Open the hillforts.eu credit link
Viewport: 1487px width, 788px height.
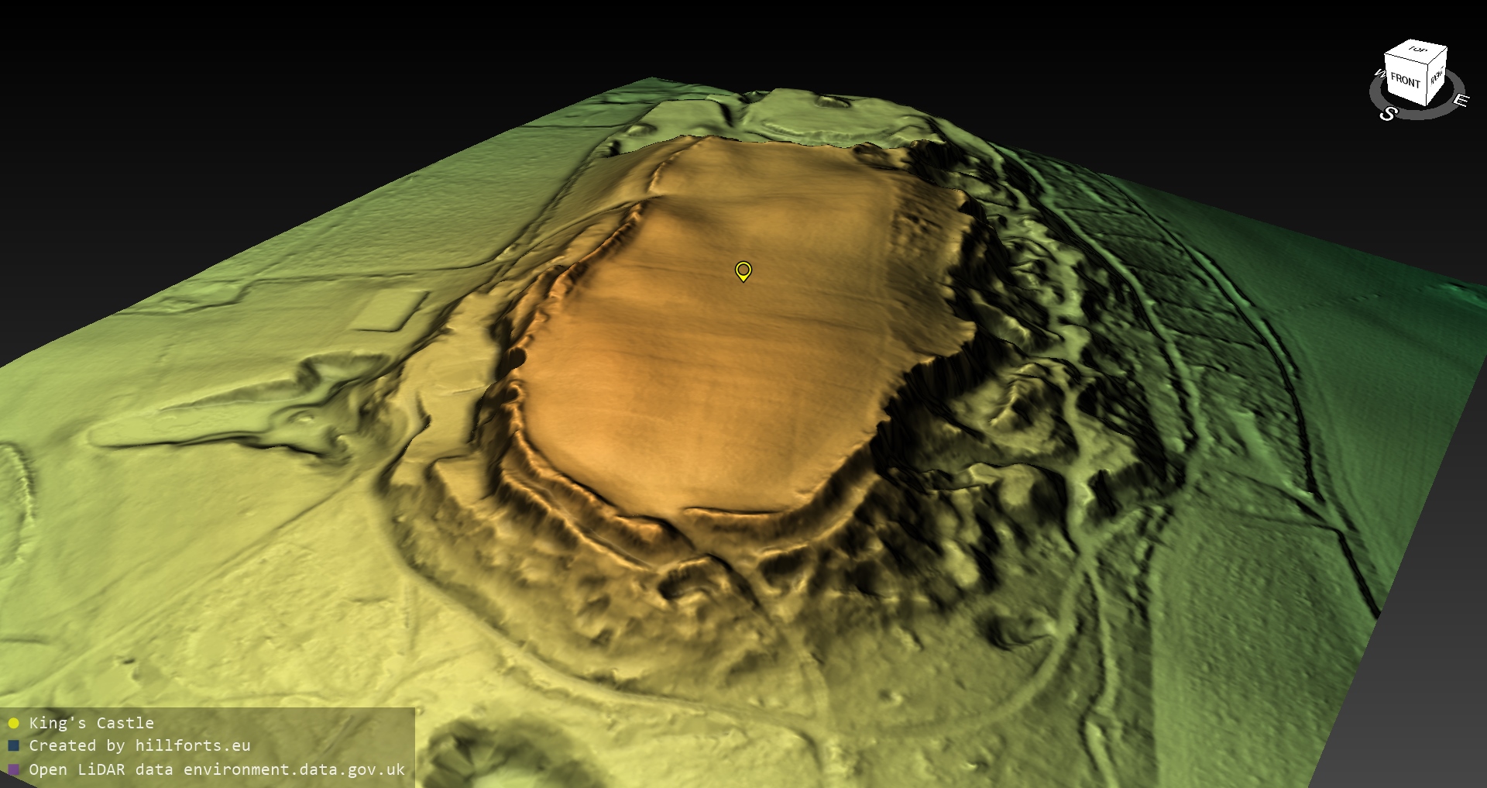(193, 745)
